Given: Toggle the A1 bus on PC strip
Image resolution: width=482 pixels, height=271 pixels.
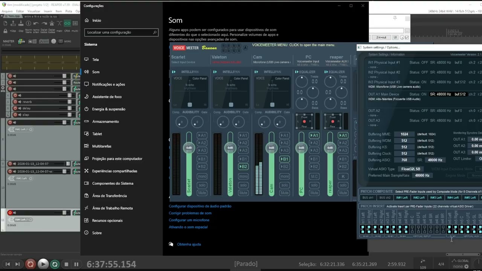Looking at the screenshot, I should pyautogui.click(x=314, y=135).
